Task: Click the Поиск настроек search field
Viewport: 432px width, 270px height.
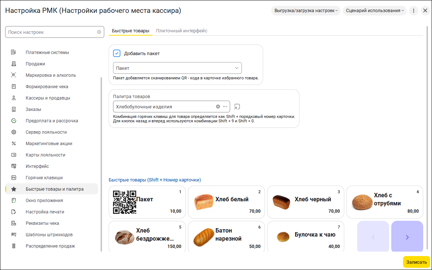Action: click(51, 32)
